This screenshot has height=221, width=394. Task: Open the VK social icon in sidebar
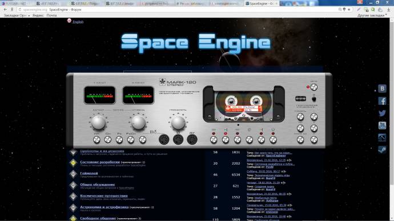tap(382, 88)
